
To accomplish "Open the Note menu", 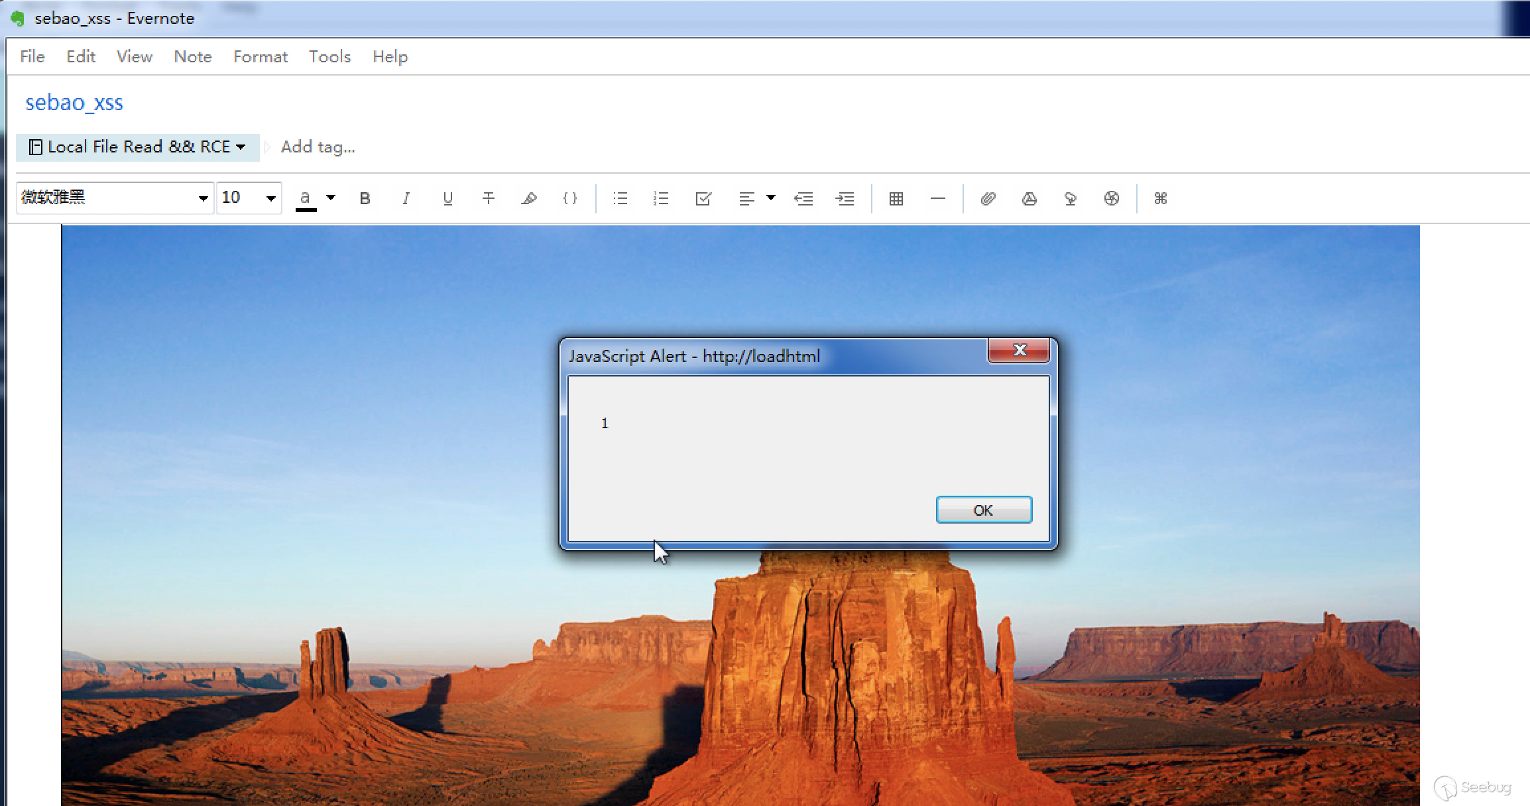I will coord(193,56).
